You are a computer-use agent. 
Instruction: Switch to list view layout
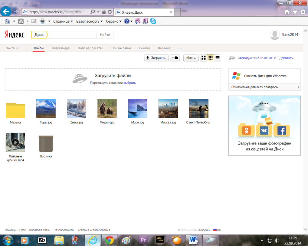[x=217, y=58]
